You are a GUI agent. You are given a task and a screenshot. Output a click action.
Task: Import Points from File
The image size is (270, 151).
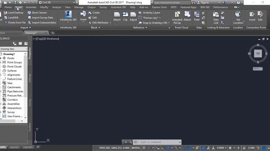pos(15,23)
